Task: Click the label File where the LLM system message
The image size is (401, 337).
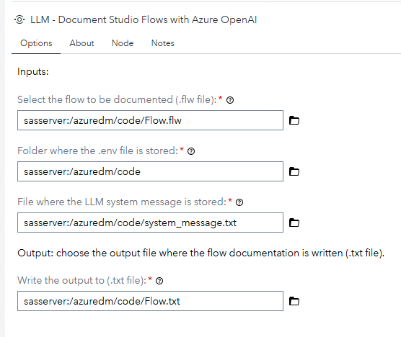Action: (x=122, y=202)
